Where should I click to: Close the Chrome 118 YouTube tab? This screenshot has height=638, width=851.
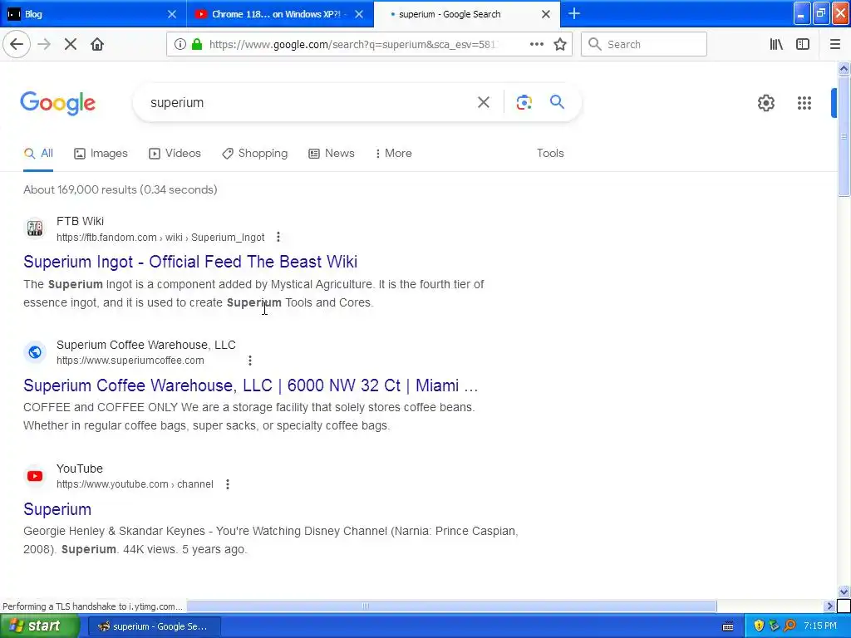coord(359,14)
